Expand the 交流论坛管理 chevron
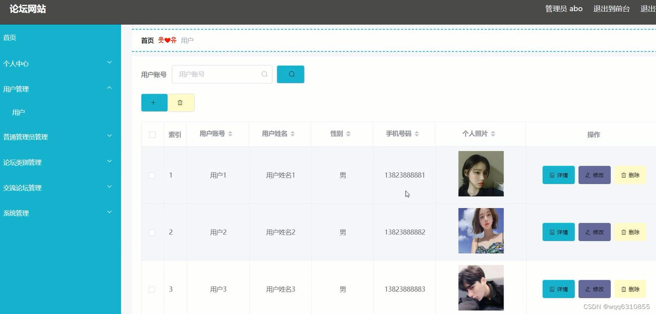Image resolution: width=656 pixels, height=314 pixels. click(x=109, y=187)
